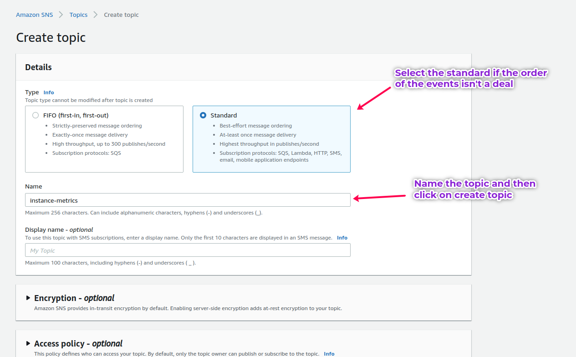576x357 pixels.
Task: Open Info link next to Type
Action: coord(49,92)
